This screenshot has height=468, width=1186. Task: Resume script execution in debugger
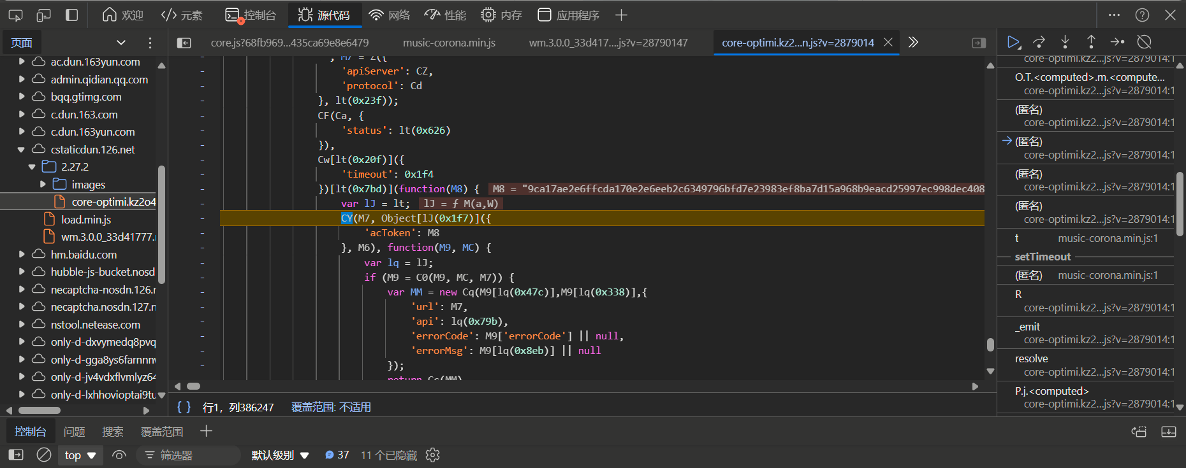[x=1013, y=42]
